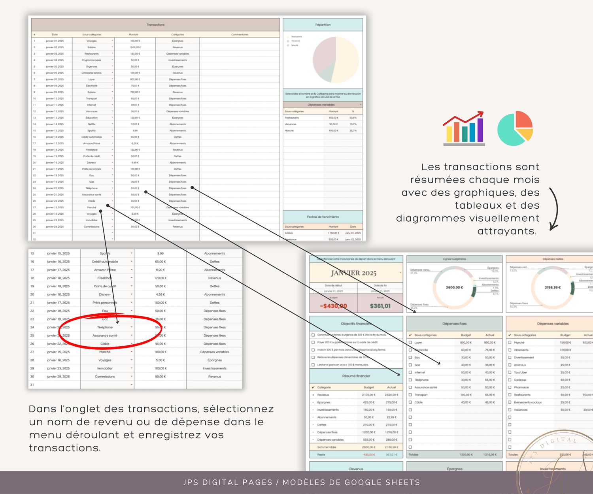Check the 'Investir 300 € par mois' goal checkbox

click(313, 350)
